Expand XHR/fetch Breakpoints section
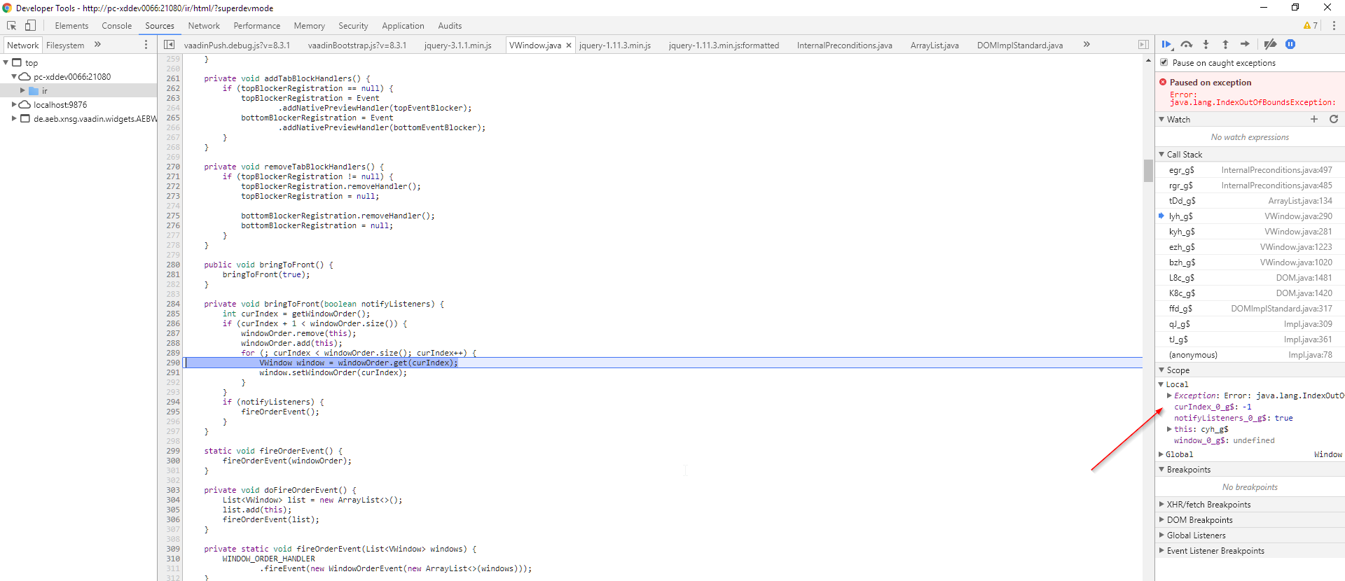Viewport: 1345px width, 581px height. (1161, 504)
